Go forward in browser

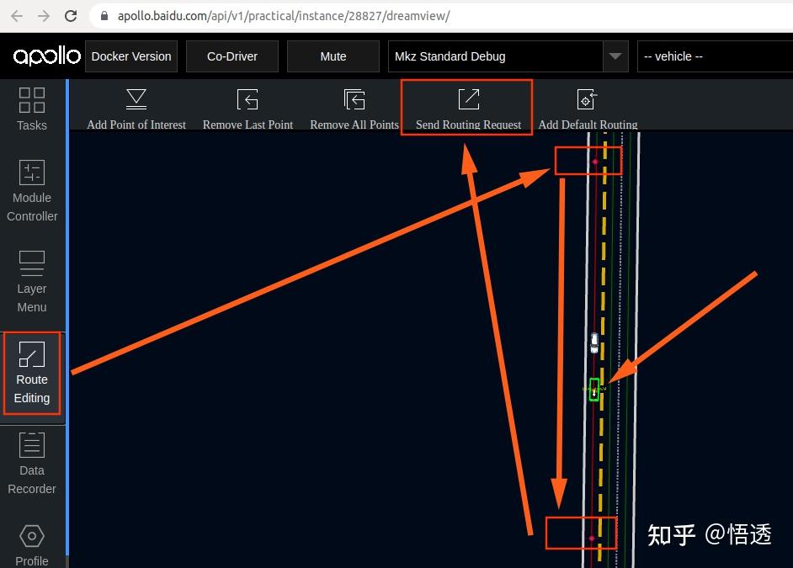pyautogui.click(x=44, y=16)
